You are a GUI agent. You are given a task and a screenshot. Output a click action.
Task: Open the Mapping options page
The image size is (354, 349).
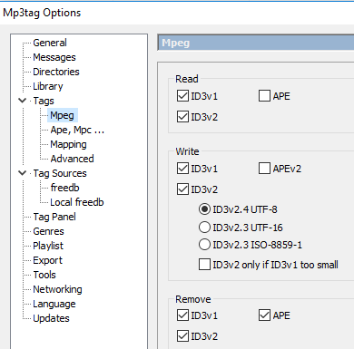tap(68, 144)
